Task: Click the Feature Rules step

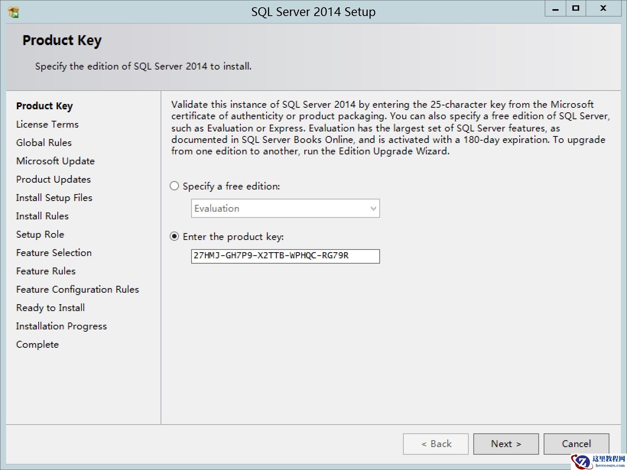Action: coord(45,271)
